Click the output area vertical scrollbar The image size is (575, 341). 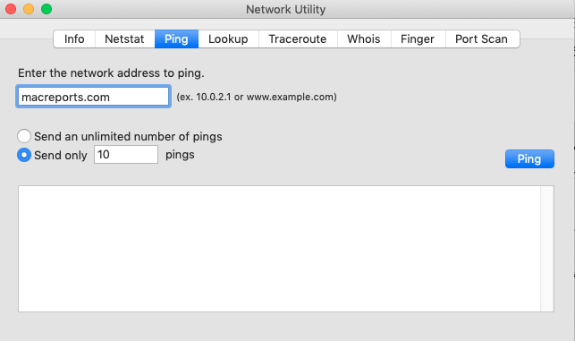pyautogui.click(x=547, y=249)
